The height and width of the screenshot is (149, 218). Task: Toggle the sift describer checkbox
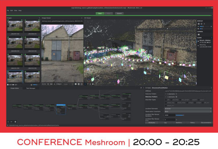point(166,100)
